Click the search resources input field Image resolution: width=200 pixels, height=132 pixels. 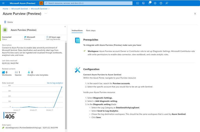pos(88,3)
